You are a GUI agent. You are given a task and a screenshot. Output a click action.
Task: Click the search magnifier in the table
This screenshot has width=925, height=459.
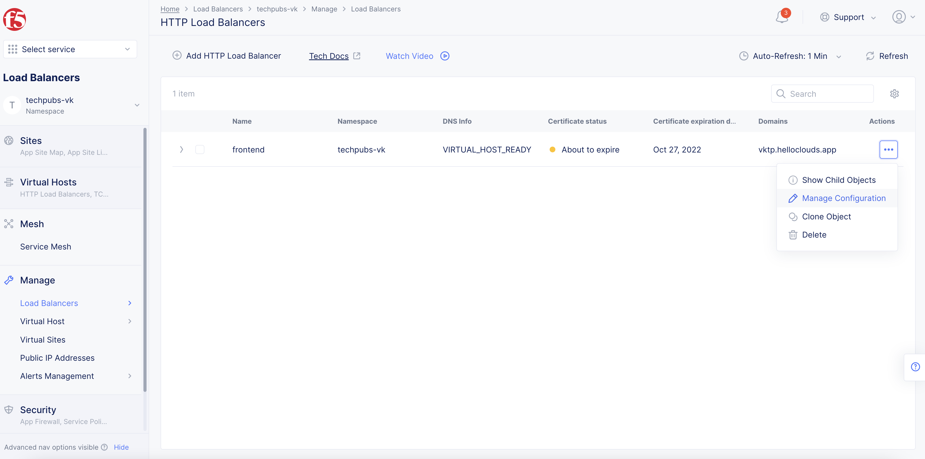pos(781,94)
